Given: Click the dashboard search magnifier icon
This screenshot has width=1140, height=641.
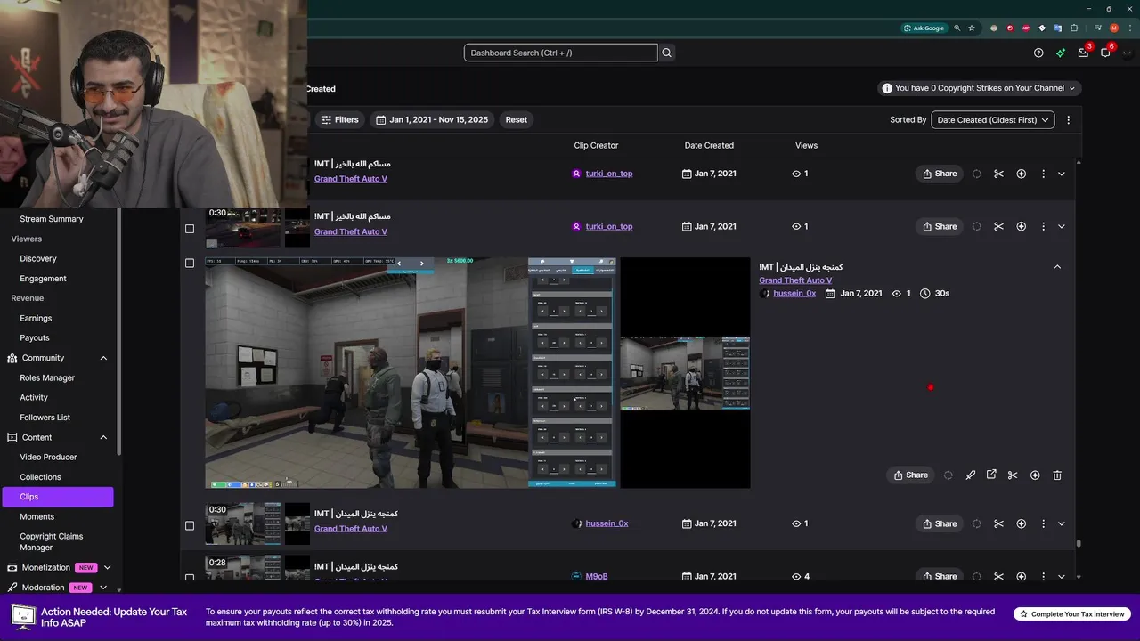Looking at the screenshot, I should 666,53.
